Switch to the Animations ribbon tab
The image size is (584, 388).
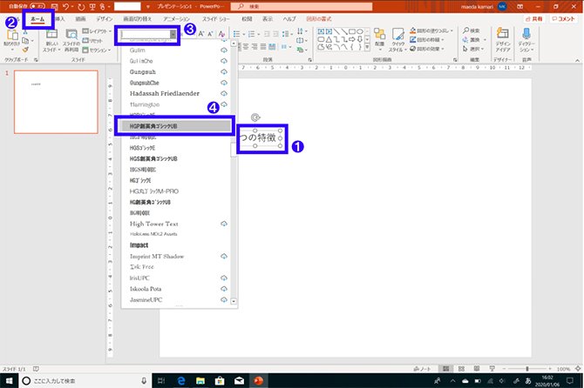[177, 19]
